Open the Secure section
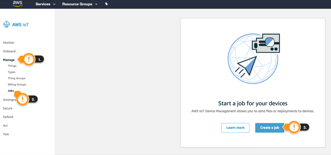This screenshot has height=155, width=331. pyautogui.click(x=8, y=108)
